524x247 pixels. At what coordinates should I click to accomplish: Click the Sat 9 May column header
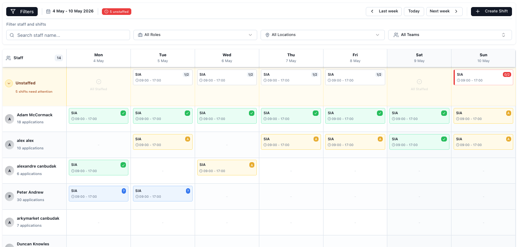419,58
